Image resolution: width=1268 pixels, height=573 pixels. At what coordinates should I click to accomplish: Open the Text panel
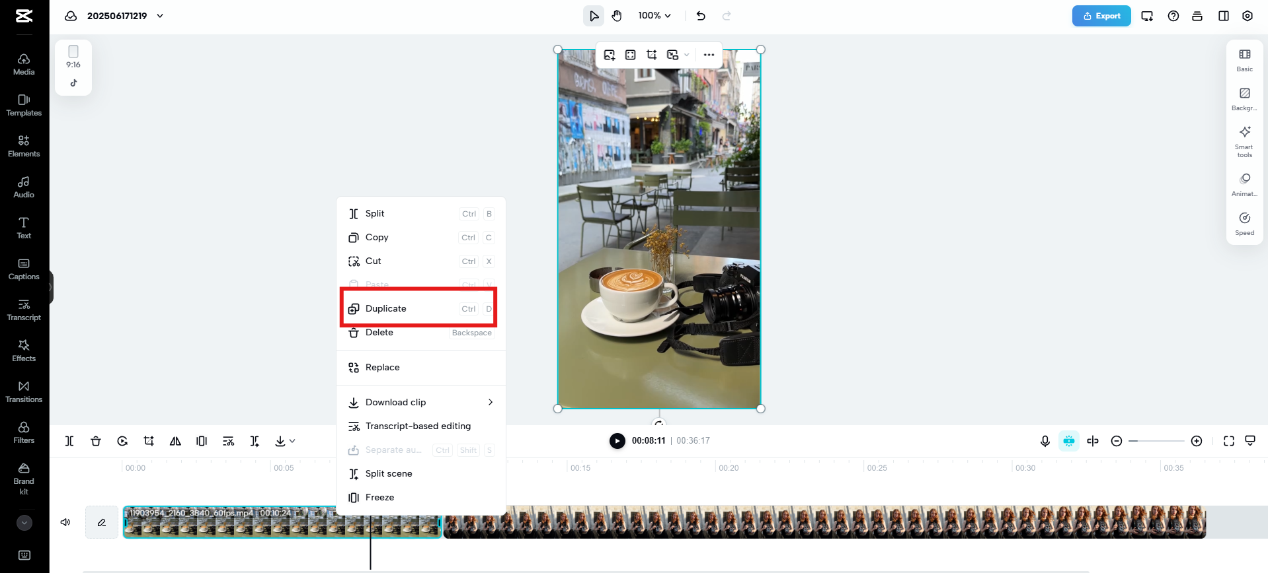[24, 228]
